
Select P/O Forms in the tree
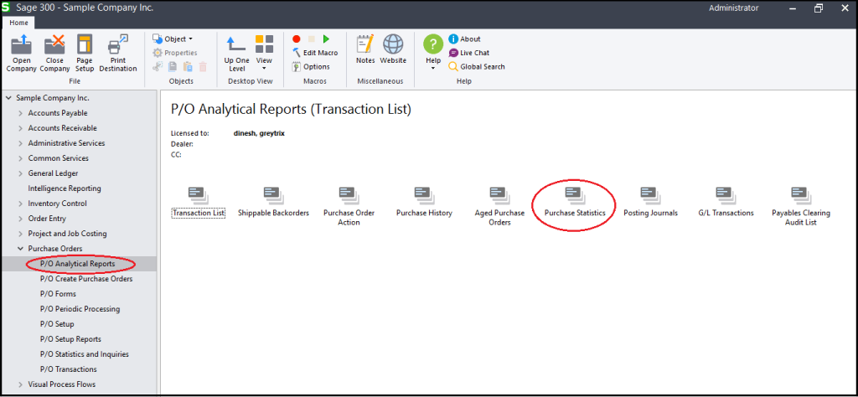click(x=58, y=294)
